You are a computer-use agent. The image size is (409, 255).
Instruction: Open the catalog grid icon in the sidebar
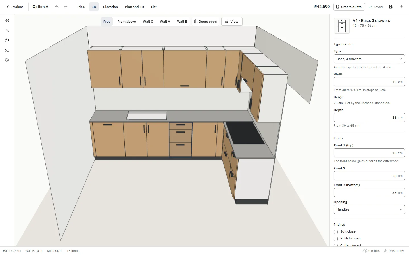click(7, 20)
